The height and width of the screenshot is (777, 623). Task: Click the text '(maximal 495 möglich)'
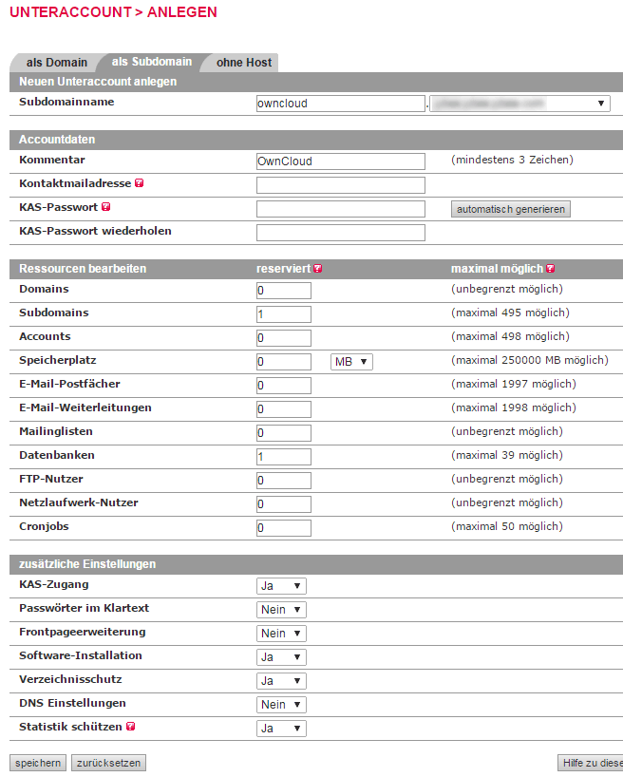point(510,313)
